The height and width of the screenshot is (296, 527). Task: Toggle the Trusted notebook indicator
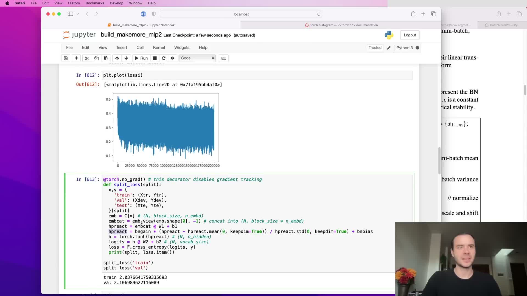[x=375, y=48]
